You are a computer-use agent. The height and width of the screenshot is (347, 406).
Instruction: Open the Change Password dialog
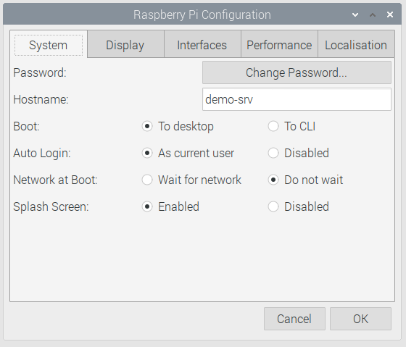297,72
